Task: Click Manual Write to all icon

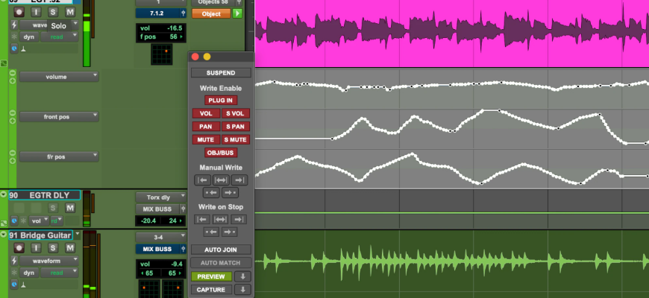Action: [220, 180]
